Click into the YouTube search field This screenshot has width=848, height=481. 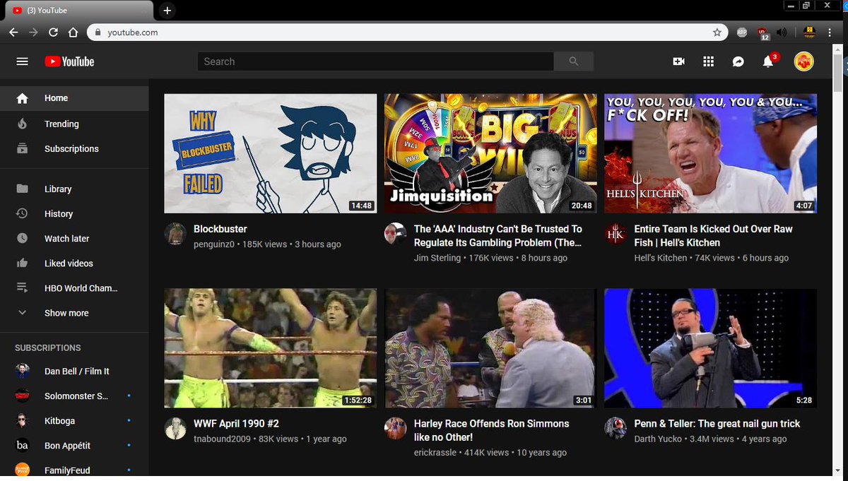(375, 61)
